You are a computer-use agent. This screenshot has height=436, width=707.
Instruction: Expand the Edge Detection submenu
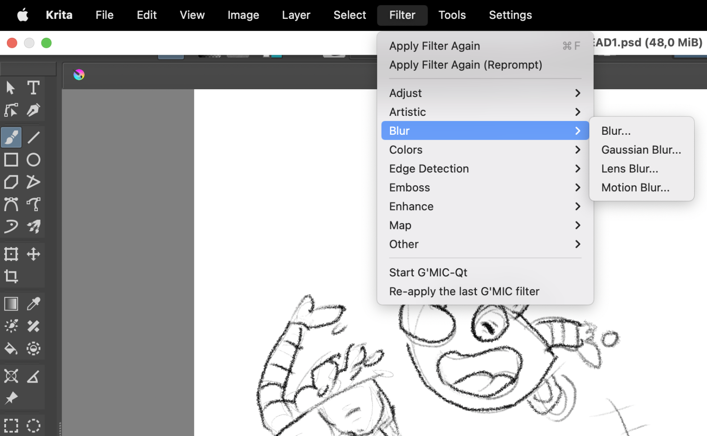(483, 169)
